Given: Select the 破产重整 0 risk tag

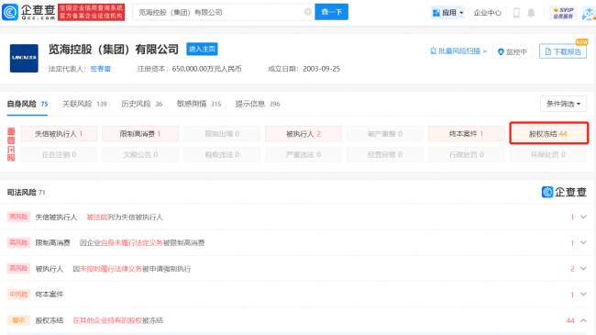Looking at the screenshot, I should [x=385, y=134].
